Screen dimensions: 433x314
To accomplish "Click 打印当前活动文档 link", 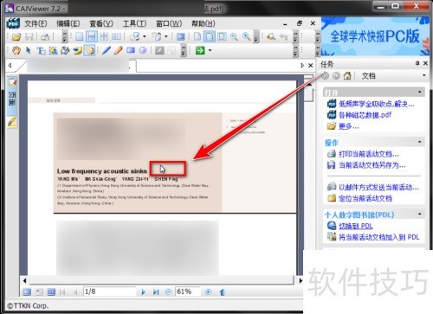I will [x=369, y=154].
